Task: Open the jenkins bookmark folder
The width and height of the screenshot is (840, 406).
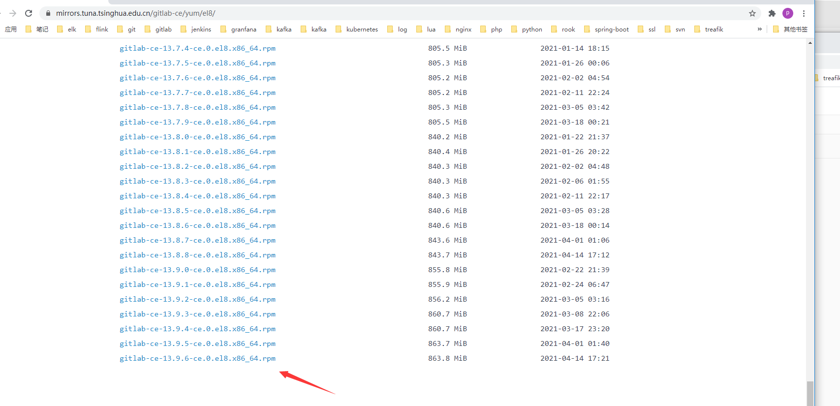Action: (196, 29)
